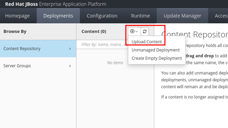Open the Access Control tab
Viewport: 228px width, 128px height.
tap(221, 16)
